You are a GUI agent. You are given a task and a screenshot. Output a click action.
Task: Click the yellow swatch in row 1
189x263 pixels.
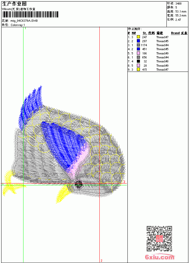pyautogui.click(x=138, y=37)
